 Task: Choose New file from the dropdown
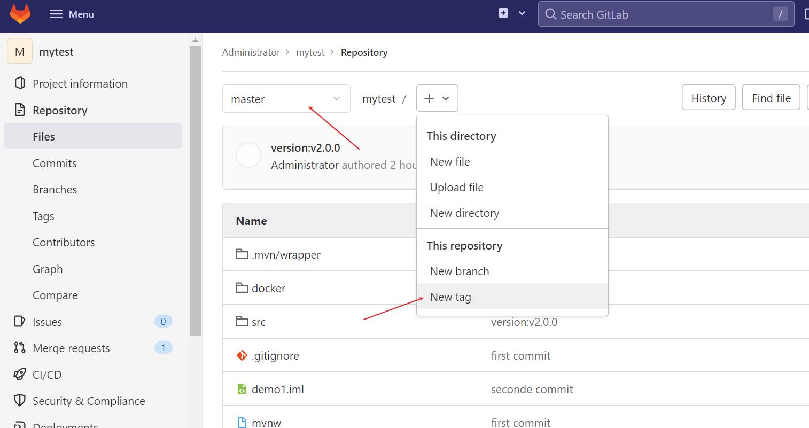pyautogui.click(x=512, y=162)
